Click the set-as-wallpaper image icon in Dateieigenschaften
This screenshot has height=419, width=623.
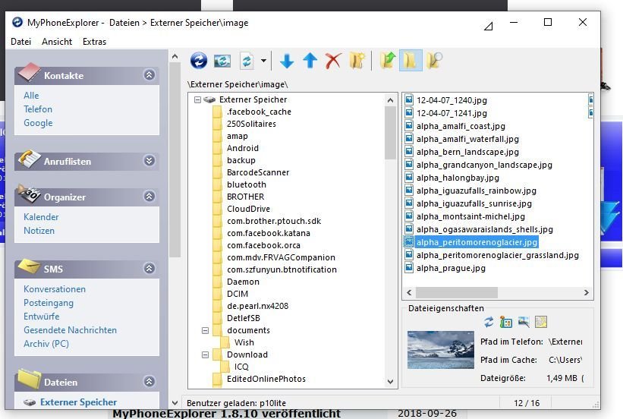coord(524,322)
